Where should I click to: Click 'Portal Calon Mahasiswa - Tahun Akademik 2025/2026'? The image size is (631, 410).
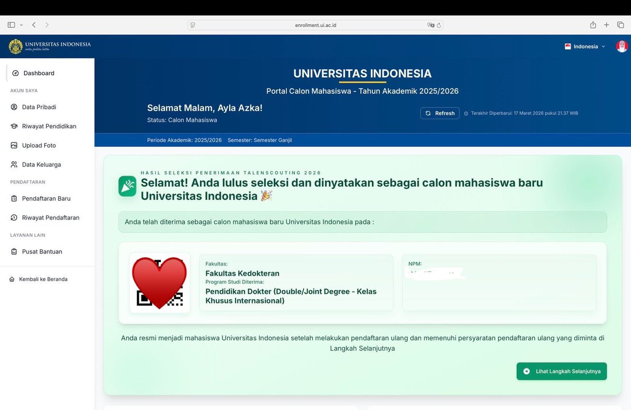[x=362, y=91]
